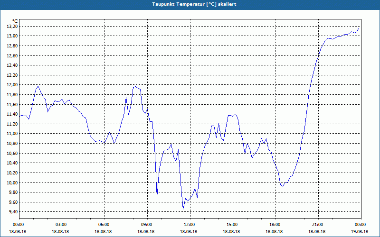
Task: Select the '12,00' y-axis label
Action: pyautogui.click(x=12, y=85)
